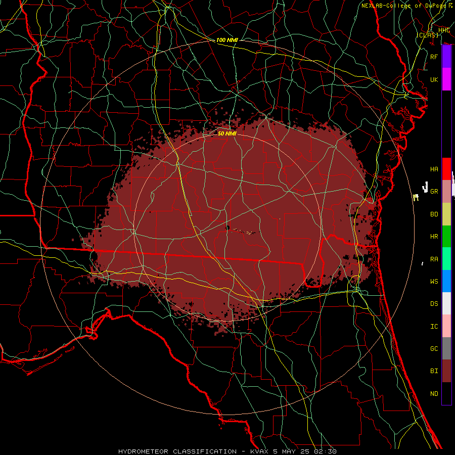Click the DS legend label
Image resolution: width=455 pixels, height=455 pixels.
434,304
